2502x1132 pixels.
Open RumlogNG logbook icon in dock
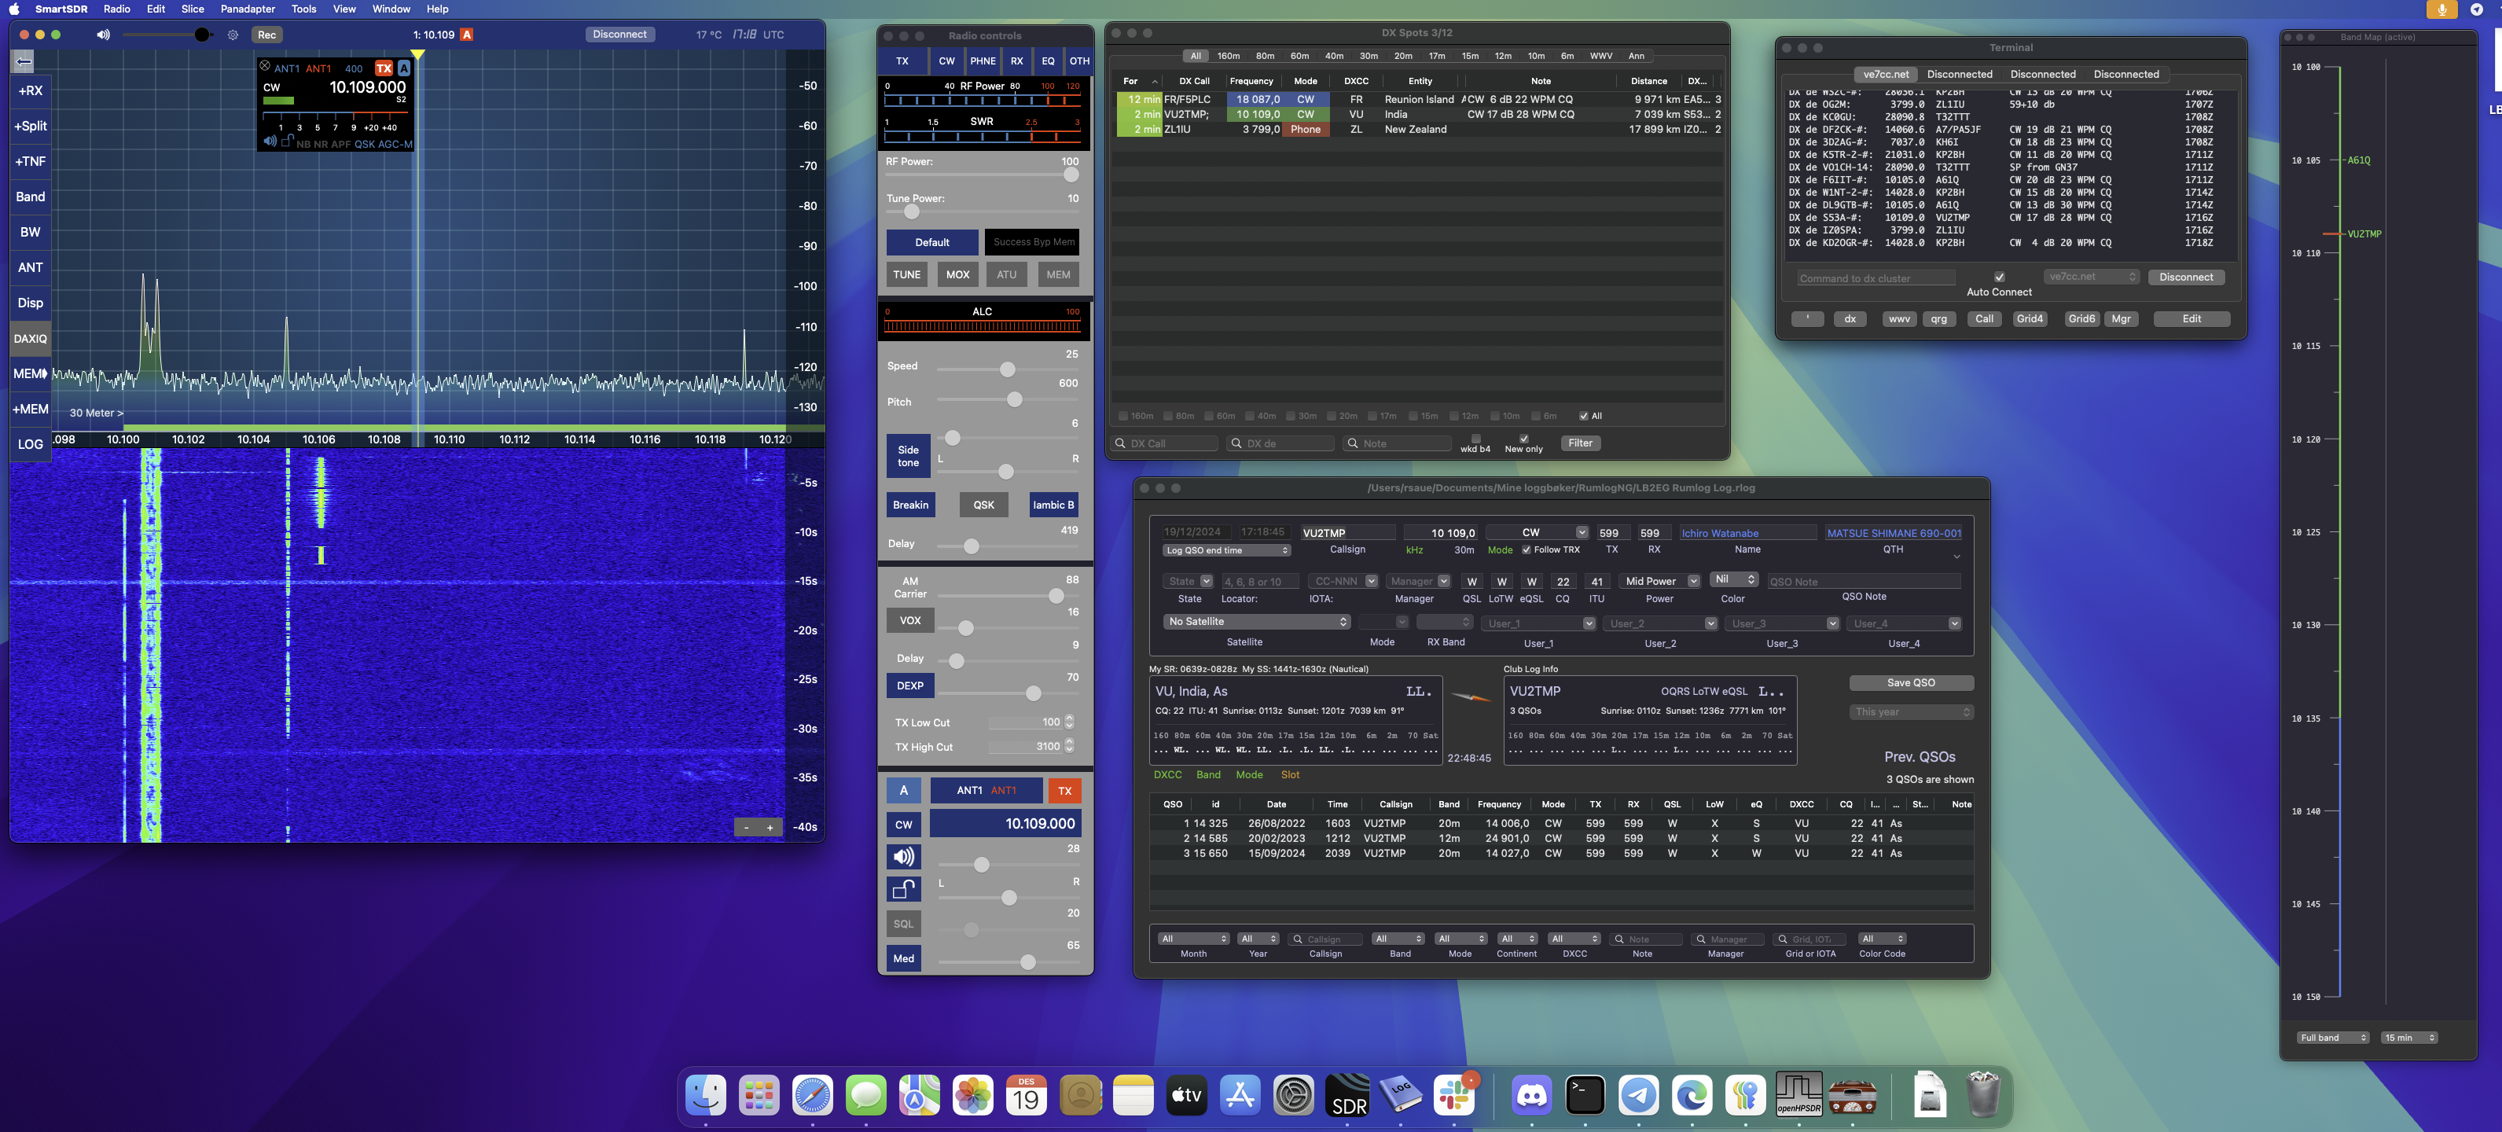click(1401, 1095)
